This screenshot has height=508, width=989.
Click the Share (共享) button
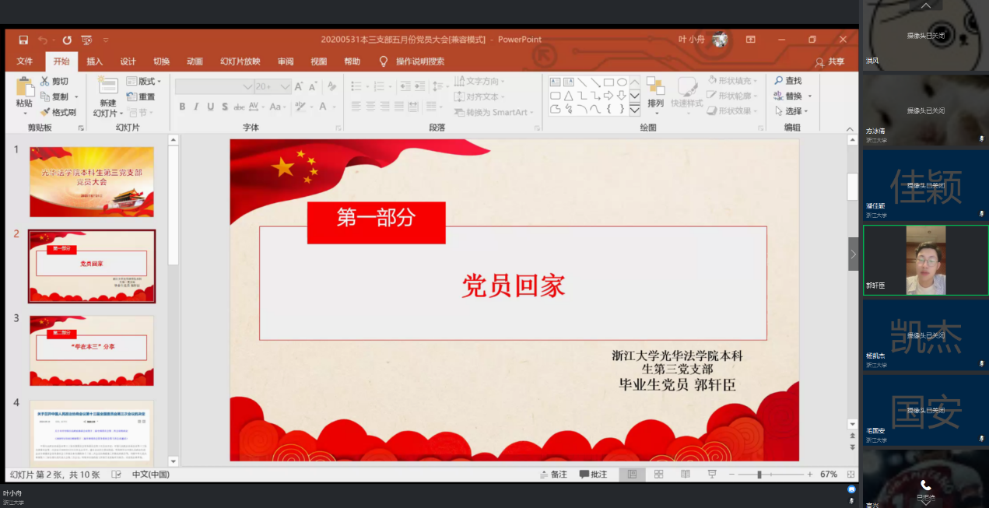coord(829,61)
